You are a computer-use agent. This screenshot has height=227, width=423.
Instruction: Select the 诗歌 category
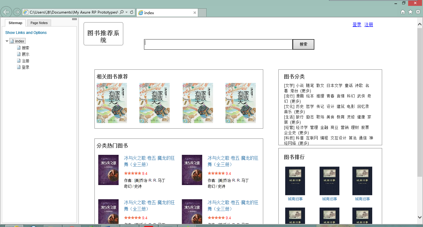[x=359, y=86]
